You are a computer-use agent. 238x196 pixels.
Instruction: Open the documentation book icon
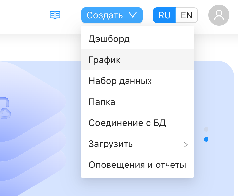pos(55,15)
